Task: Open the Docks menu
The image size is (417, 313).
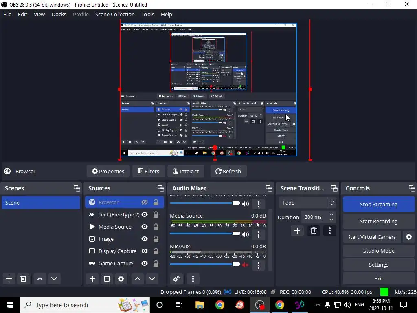Action: point(59,14)
